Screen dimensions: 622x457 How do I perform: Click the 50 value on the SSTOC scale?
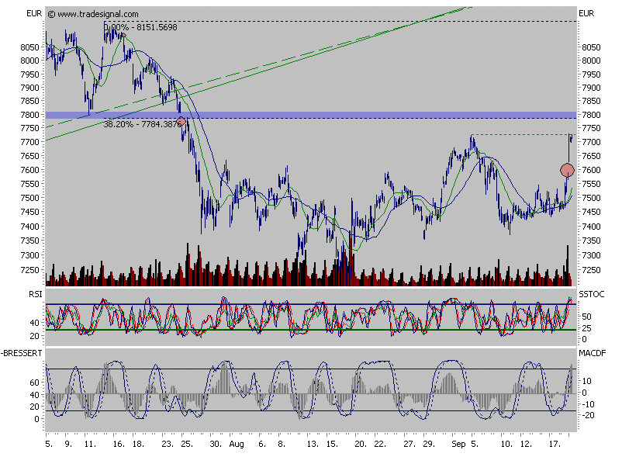tap(586, 317)
